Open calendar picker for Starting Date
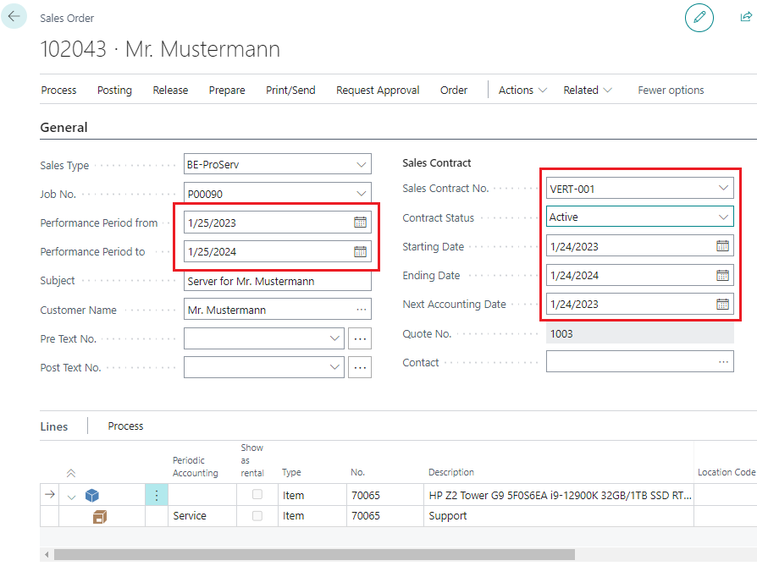The height and width of the screenshot is (577, 757). point(722,246)
